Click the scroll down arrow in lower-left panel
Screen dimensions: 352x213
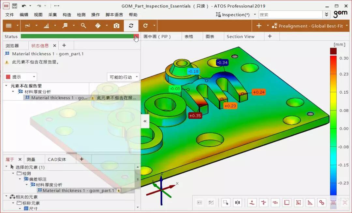point(138,207)
